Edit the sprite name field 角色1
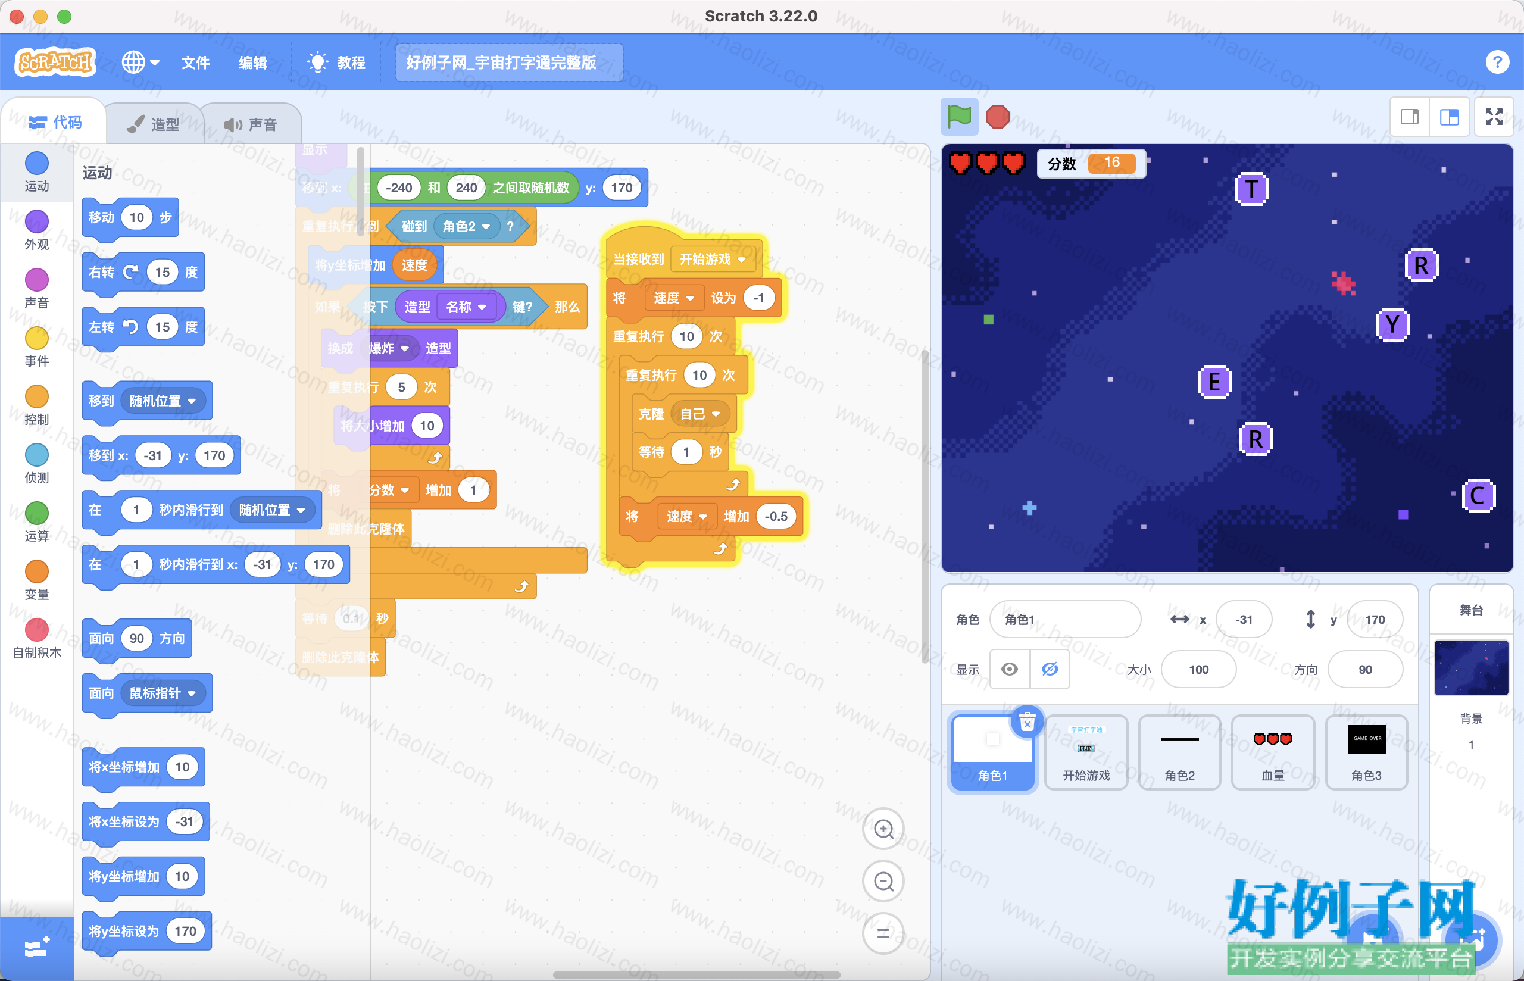The image size is (1524, 981). tap(1065, 619)
